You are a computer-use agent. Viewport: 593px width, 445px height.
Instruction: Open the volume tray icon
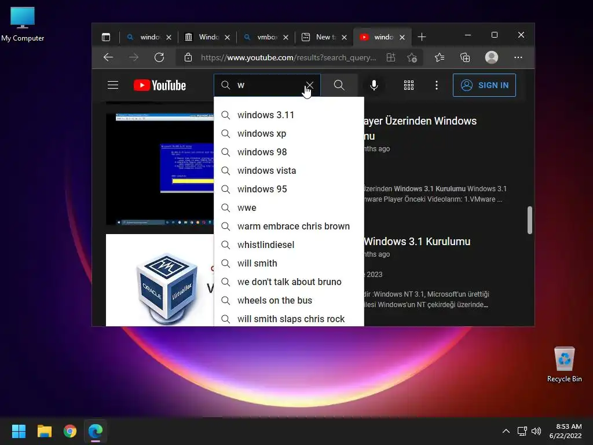coord(536,431)
